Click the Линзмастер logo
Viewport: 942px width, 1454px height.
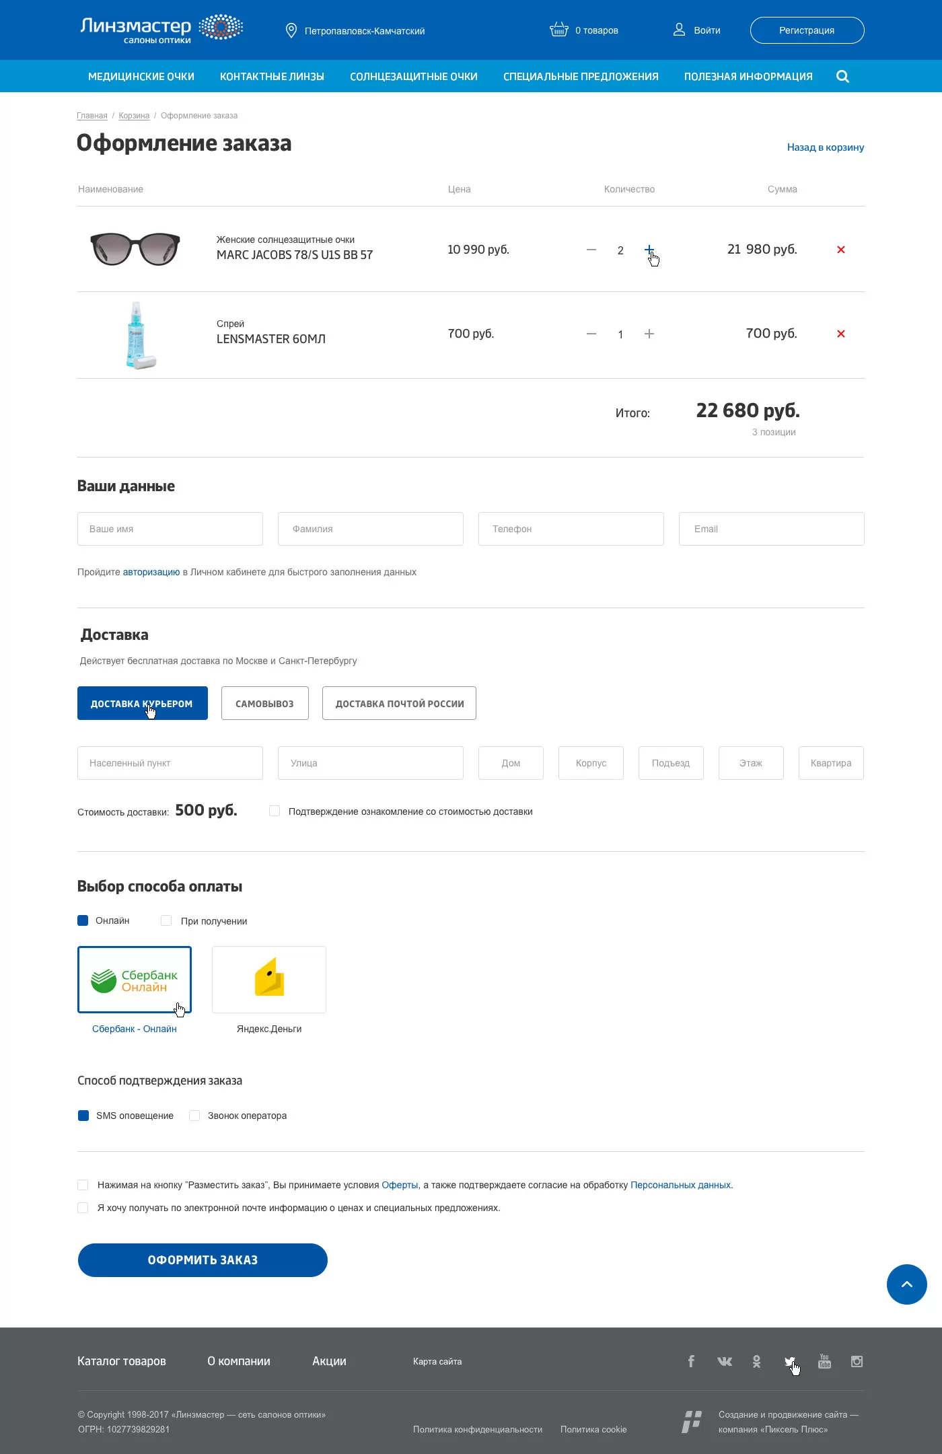[x=161, y=29]
